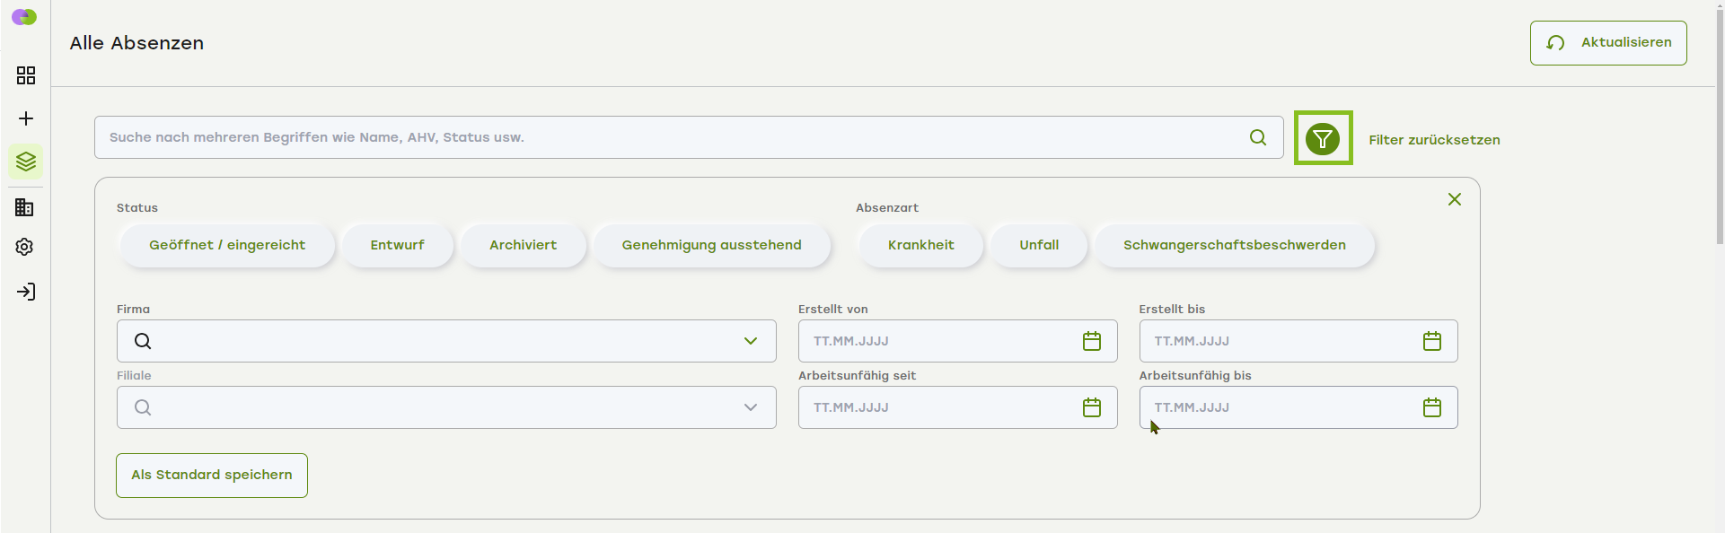Open the company building icon in sidebar
Viewport: 1725px width, 533px height.
click(x=25, y=207)
